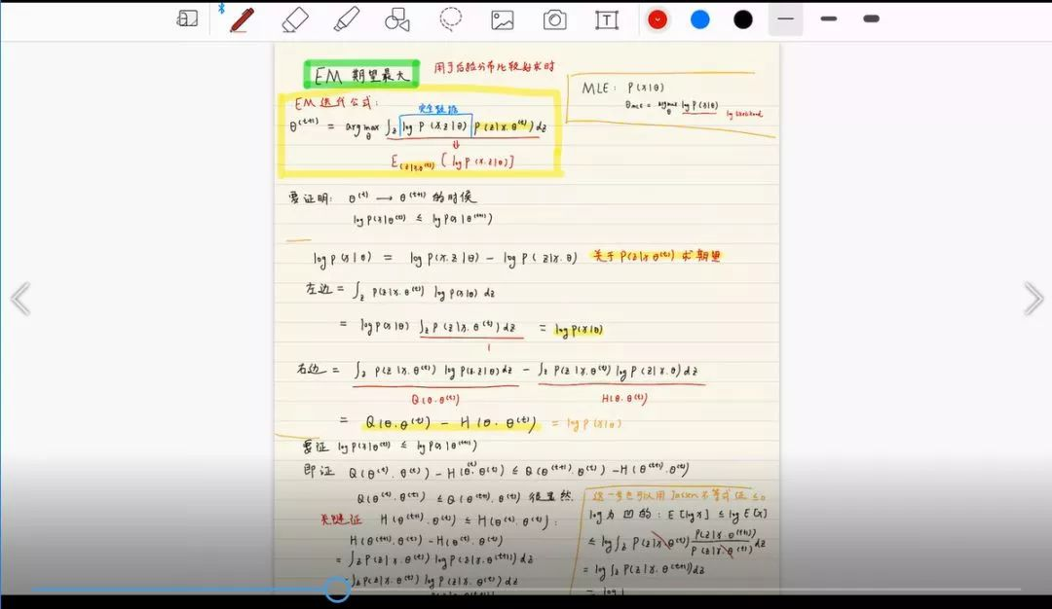Viewport: 1052px width, 609px height.
Task: Select the Highlighter tool
Action: click(x=346, y=19)
